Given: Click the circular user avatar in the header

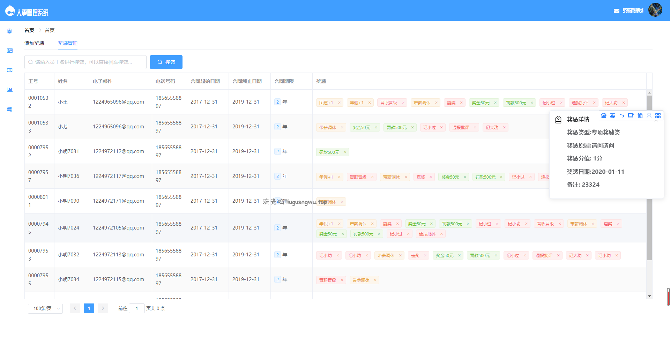Looking at the screenshot, I should coord(655,10).
